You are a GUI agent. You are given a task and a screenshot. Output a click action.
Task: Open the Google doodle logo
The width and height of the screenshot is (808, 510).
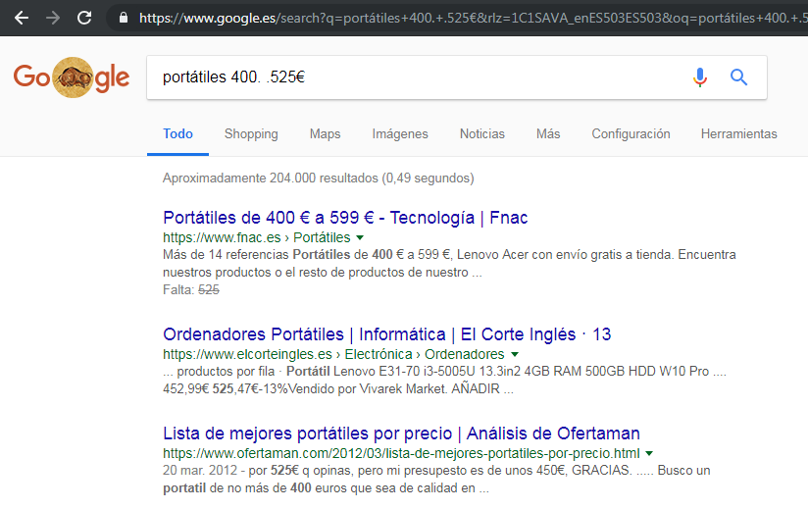tap(72, 77)
